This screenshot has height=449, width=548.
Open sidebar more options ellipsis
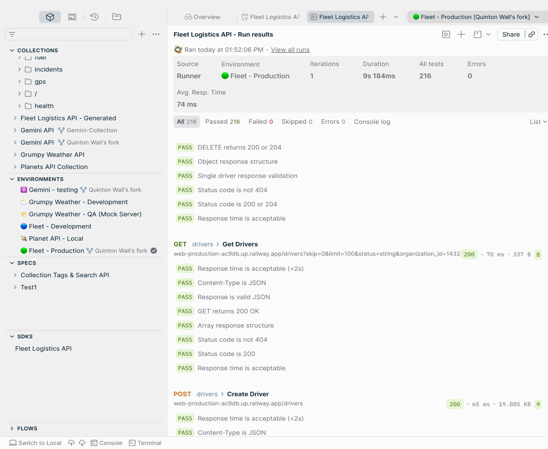click(156, 34)
